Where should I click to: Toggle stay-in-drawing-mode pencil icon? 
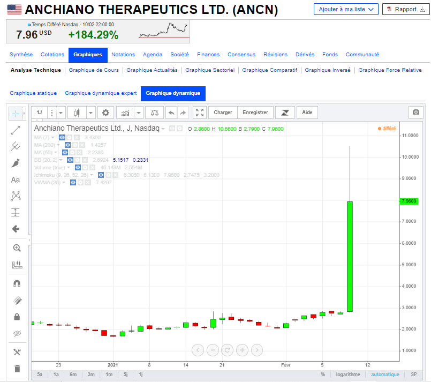pos(17,301)
